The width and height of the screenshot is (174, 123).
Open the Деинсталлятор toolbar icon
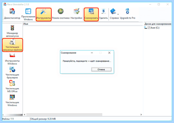[x=12, y=14]
